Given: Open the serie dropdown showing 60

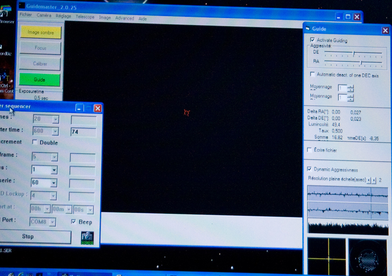Looking at the screenshot, I should pyautogui.click(x=54, y=183).
